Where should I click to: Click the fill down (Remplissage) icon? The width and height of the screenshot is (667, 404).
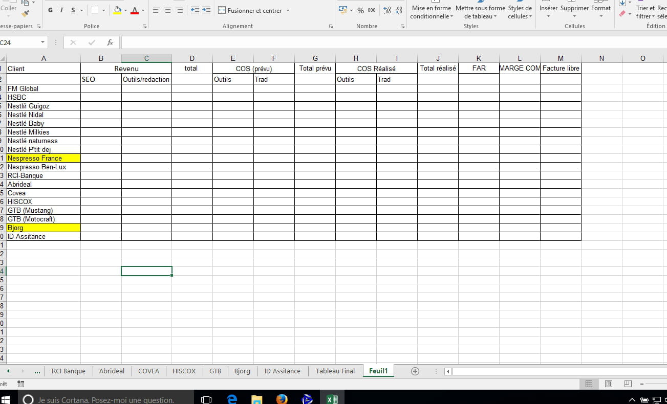(x=622, y=3)
